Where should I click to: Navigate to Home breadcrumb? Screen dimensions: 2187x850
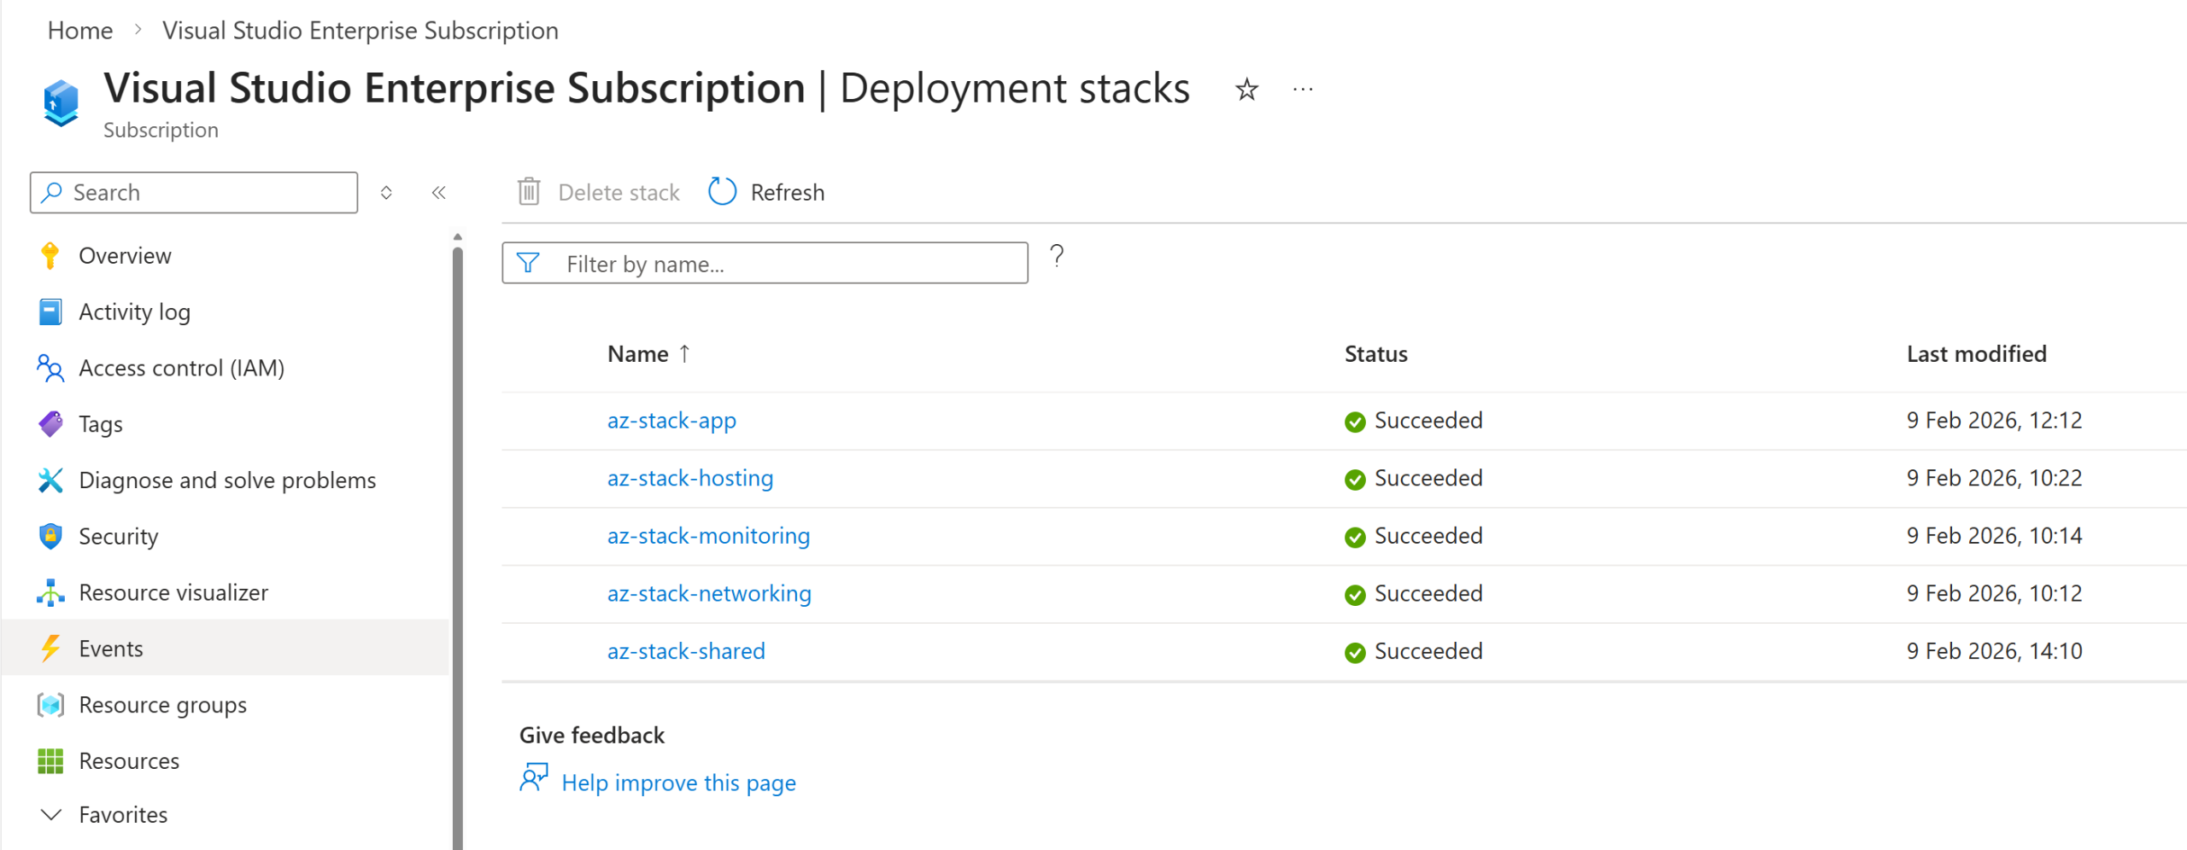pos(80,31)
